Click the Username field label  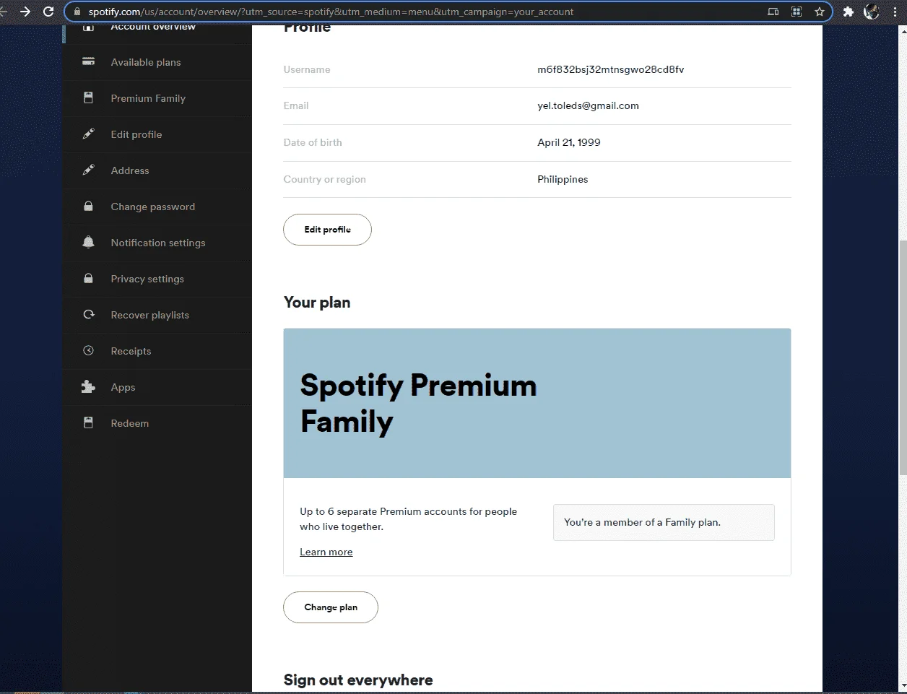point(307,69)
